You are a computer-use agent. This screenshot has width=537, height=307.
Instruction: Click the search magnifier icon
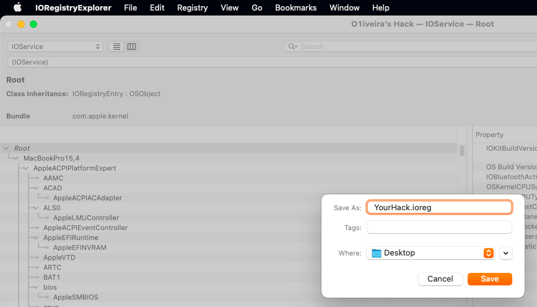click(x=292, y=47)
